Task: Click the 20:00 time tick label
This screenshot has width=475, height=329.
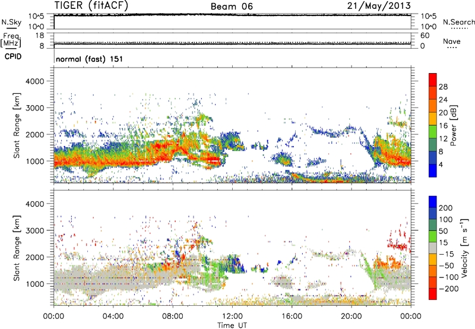Action: pos(351,317)
